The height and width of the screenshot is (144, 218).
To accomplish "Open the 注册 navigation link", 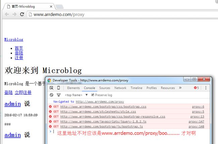I will point(19,58).
